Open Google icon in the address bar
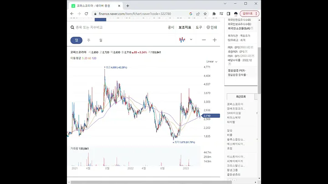The image size is (328, 184). click(x=190, y=14)
